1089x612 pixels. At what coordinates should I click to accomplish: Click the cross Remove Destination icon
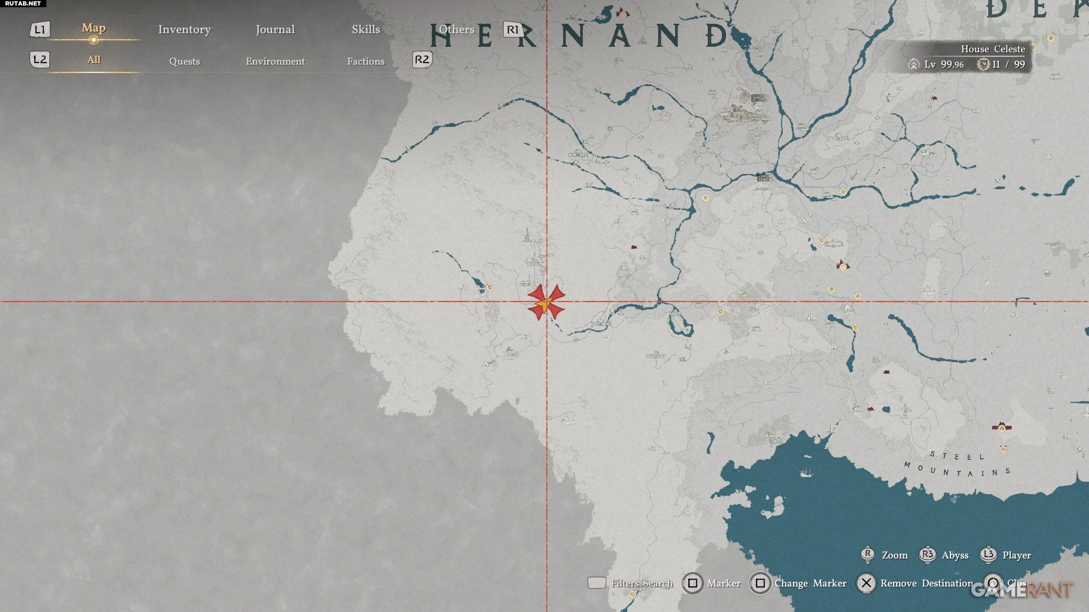[866, 583]
